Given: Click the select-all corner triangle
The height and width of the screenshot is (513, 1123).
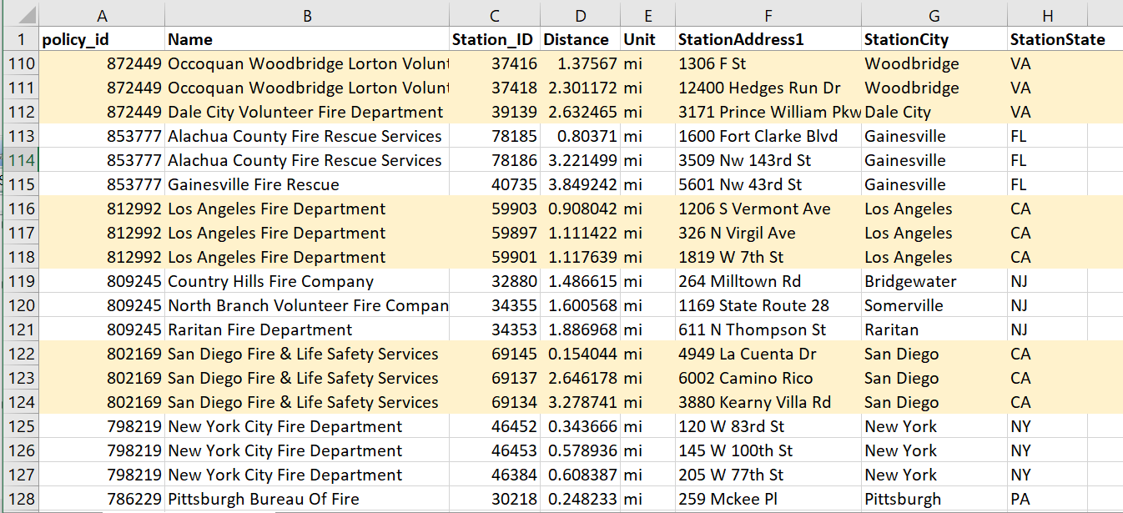Looking at the screenshot, I should coord(20,15).
